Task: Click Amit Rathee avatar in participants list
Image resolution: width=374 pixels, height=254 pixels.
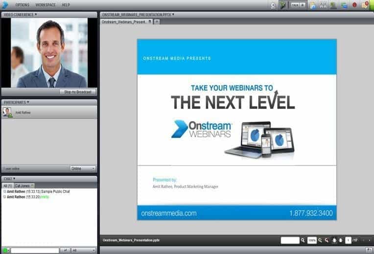Action: (7, 112)
